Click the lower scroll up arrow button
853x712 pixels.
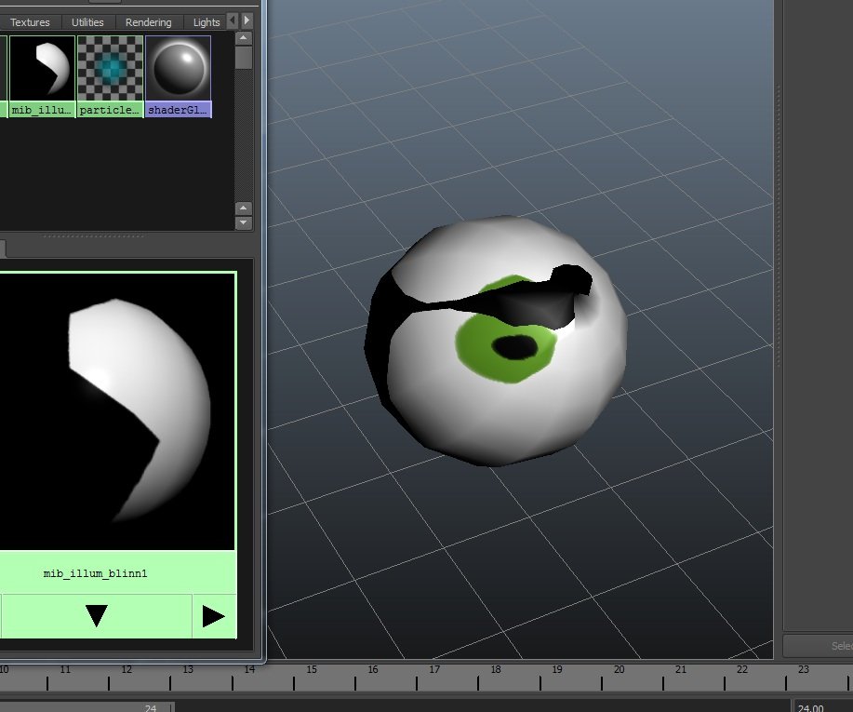(244, 208)
